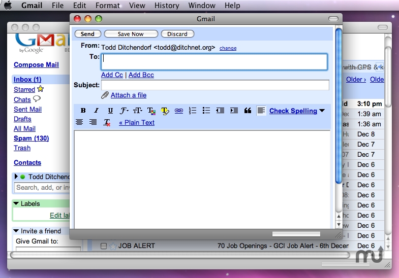Align text to the left
Image resolution: width=399 pixels, height=278 pixels.
pos(261,111)
